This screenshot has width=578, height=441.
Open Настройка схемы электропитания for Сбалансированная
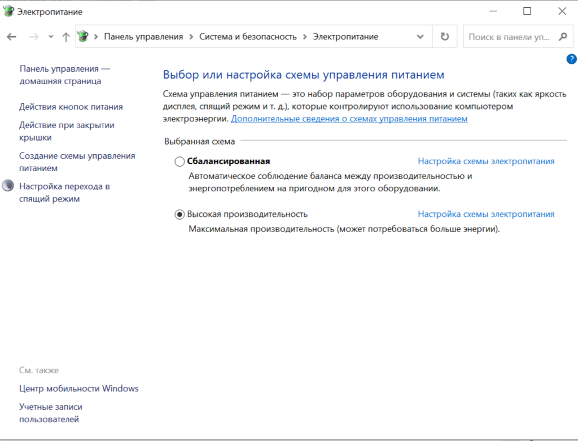coord(486,161)
